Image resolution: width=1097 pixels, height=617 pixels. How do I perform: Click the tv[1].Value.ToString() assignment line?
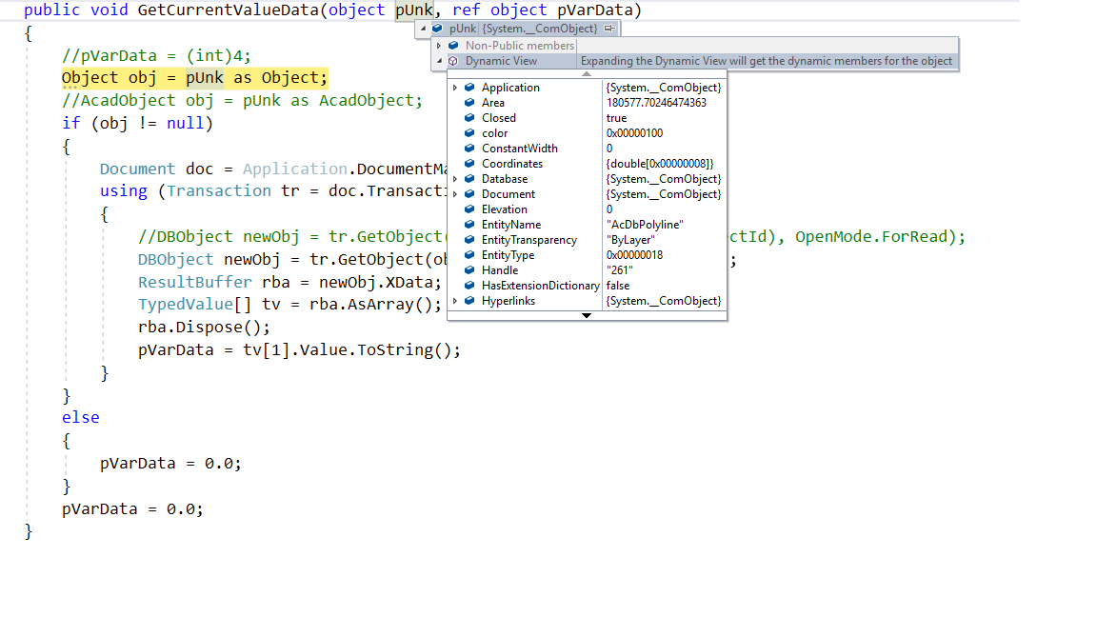pos(299,349)
